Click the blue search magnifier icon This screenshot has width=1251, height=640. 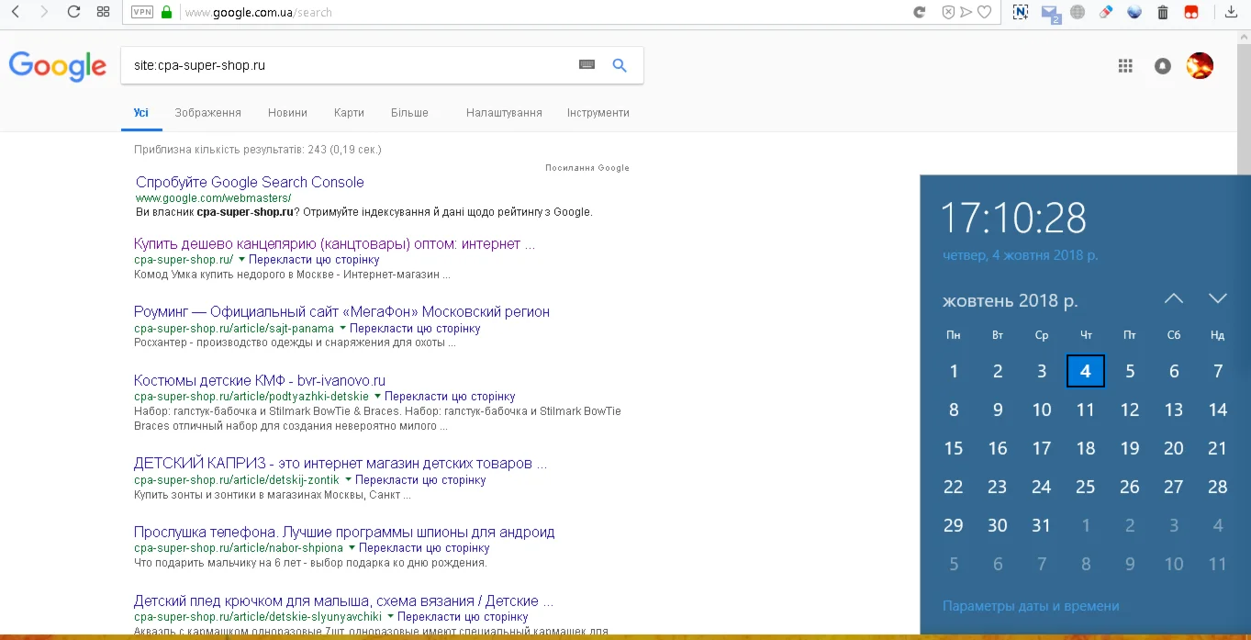(x=620, y=65)
